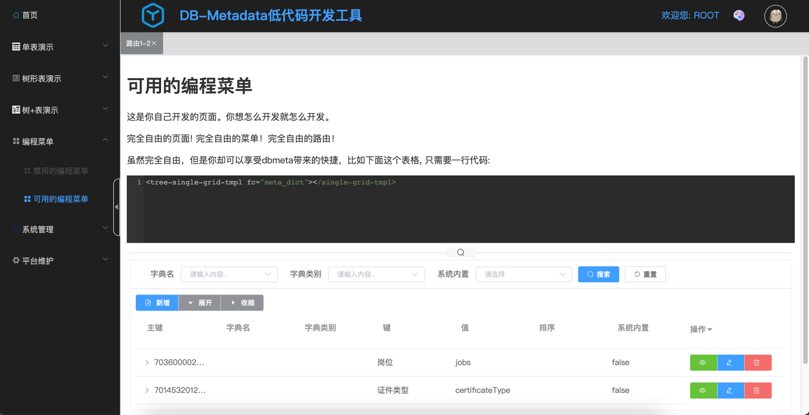Expand the 岗位 tree row
The image size is (809, 415).
point(147,363)
